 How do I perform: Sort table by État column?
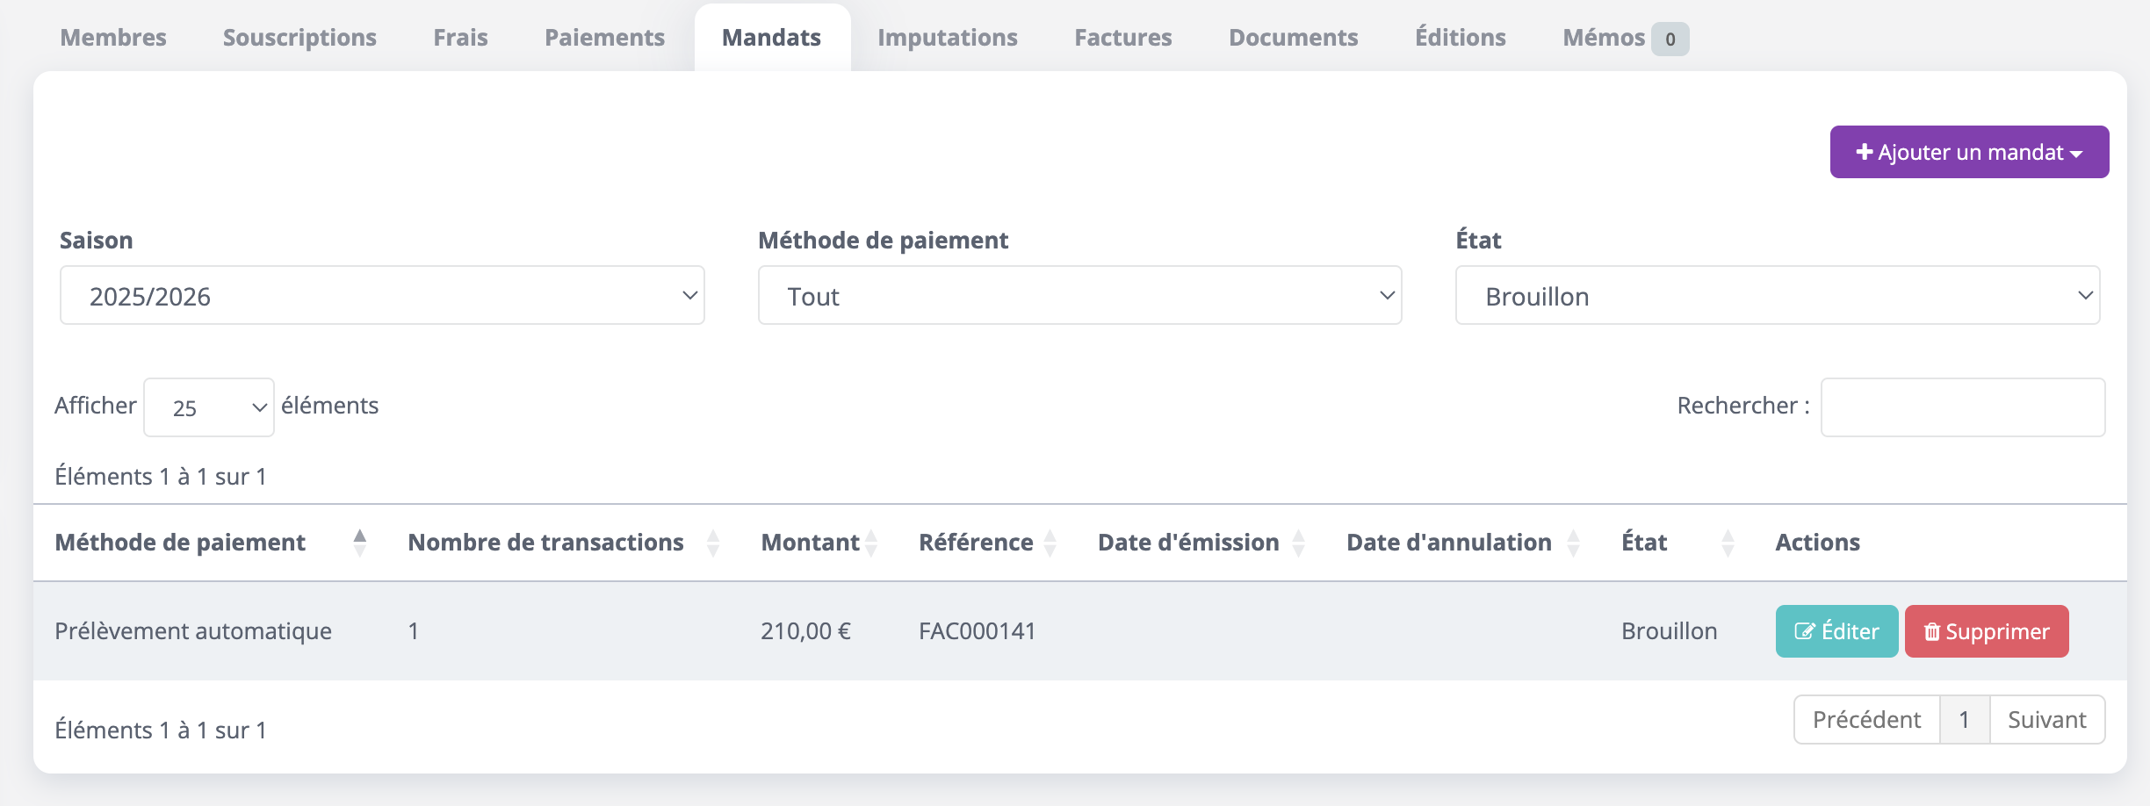pos(1727,543)
